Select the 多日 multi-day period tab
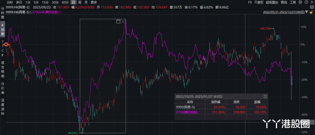 point(19,2)
